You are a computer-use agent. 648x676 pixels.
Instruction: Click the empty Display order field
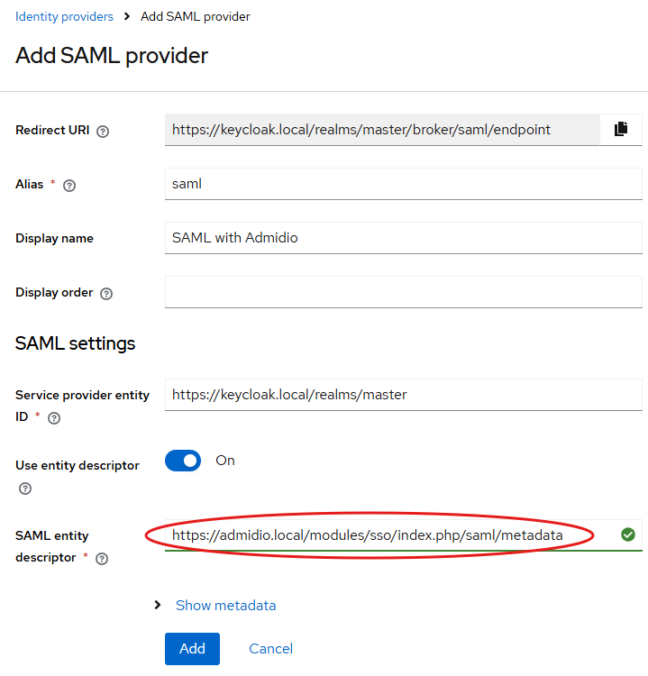pos(402,292)
